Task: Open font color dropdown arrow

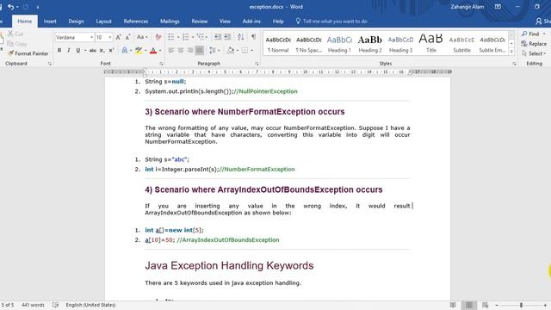Action: pyautogui.click(x=160, y=51)
